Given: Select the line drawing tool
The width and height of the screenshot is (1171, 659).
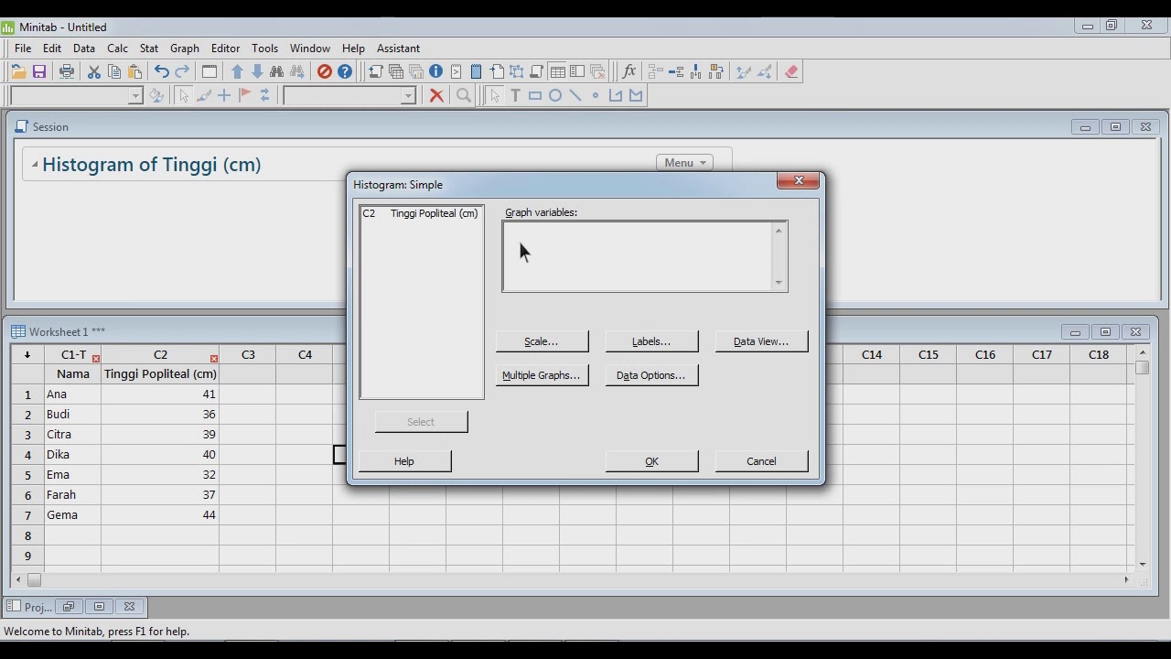Looking at the screenshot, I should click(575, 95).
